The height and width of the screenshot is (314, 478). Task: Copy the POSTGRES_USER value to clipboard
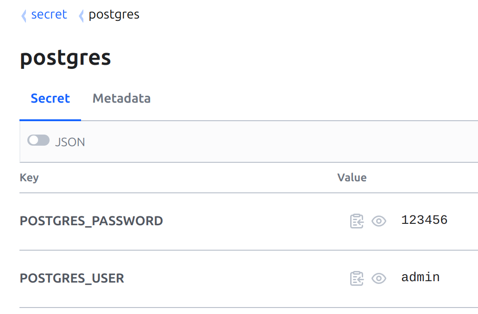click(357, 278)
